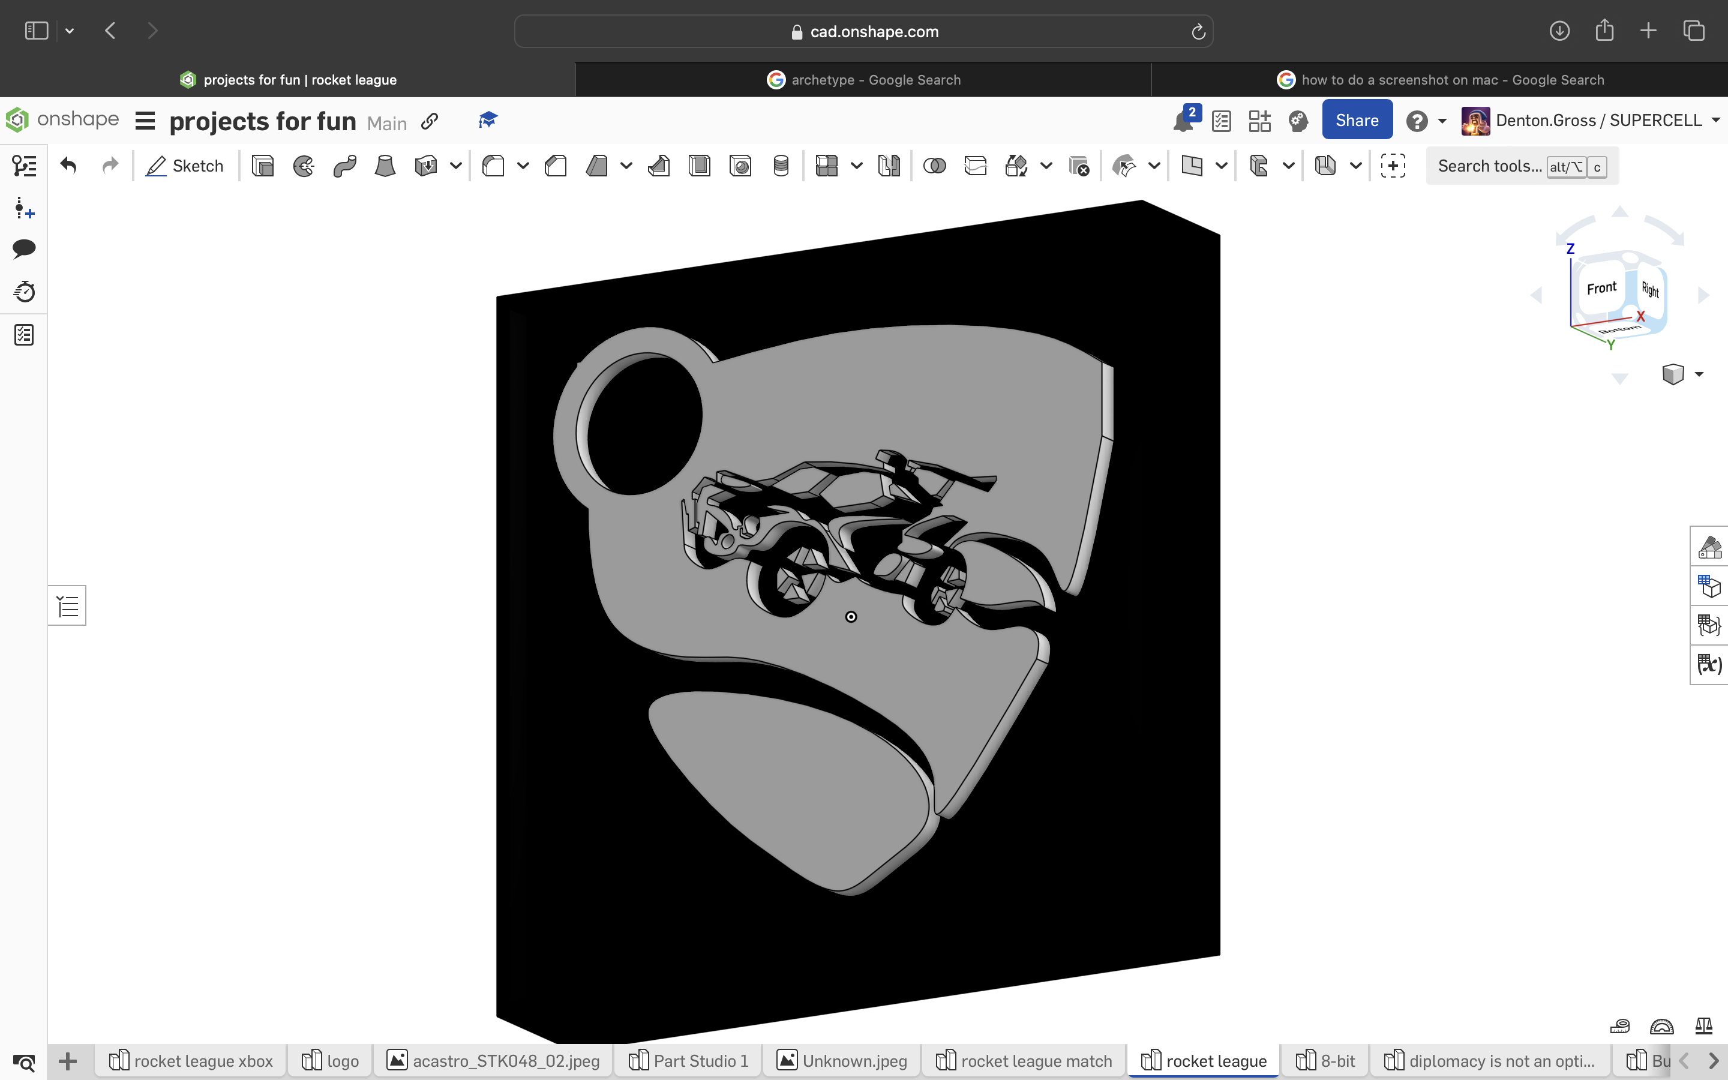Toggle Safari sidebar
Image resolution: width=1728 pixels, height=1080 pixels.
[x=37, y=31]
